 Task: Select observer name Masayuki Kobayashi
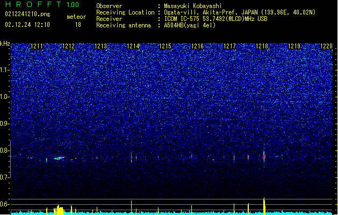pos(193,6)
